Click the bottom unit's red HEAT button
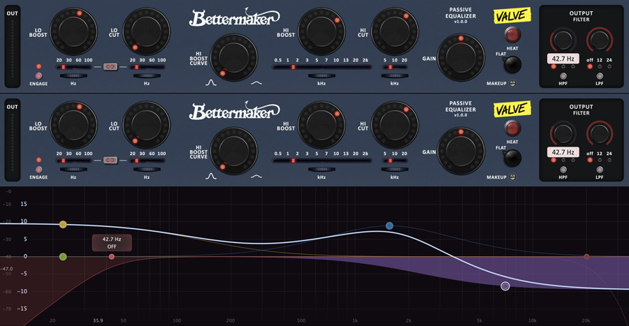Screen dimensions: 629x326 pyautogui.click(x=512, y=128)
